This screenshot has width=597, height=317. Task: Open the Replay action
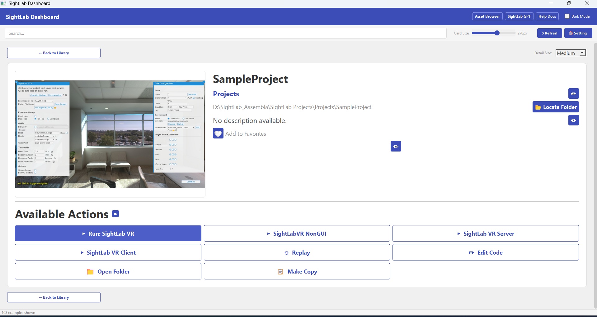pyautogui.click(x=297, y=252)
